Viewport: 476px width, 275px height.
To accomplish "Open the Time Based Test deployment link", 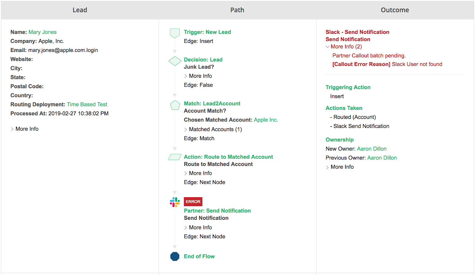I will click(x=87, y=105).
